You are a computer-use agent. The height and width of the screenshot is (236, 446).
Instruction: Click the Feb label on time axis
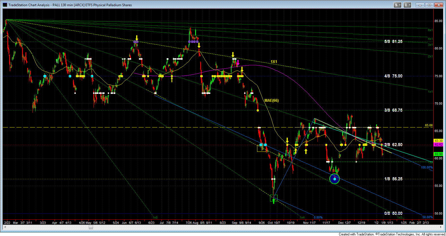pyautogui.click(x=412, y=223)
